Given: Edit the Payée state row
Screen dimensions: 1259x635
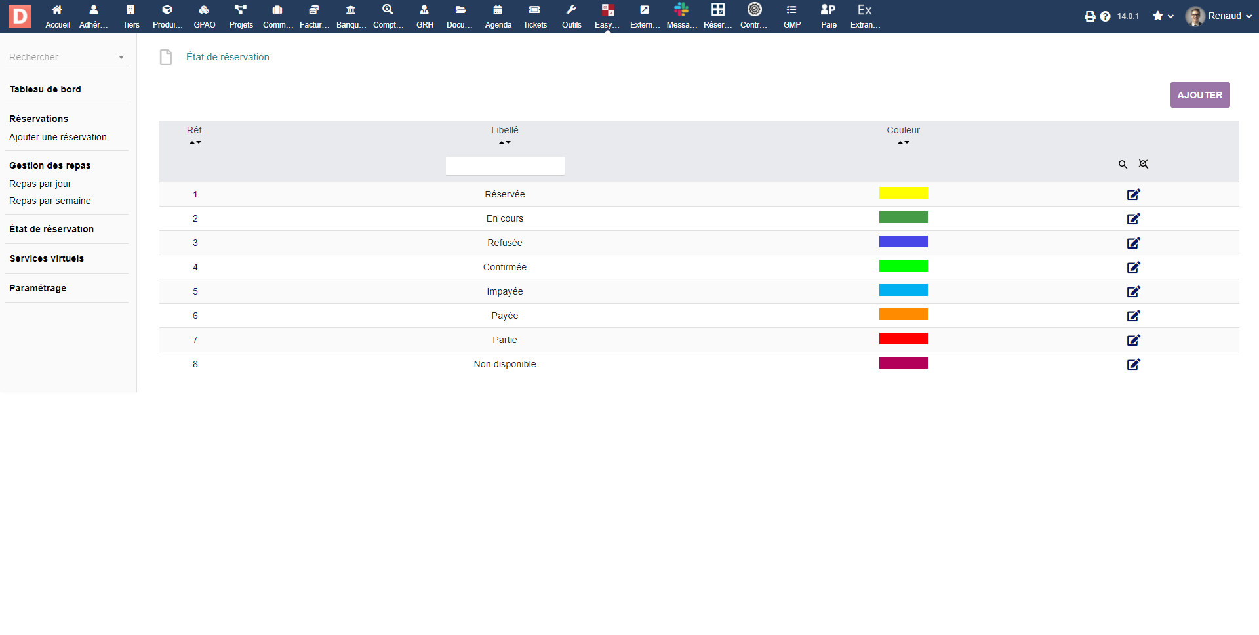Looking at the screenshot, I should click(x=1133, y=316).
